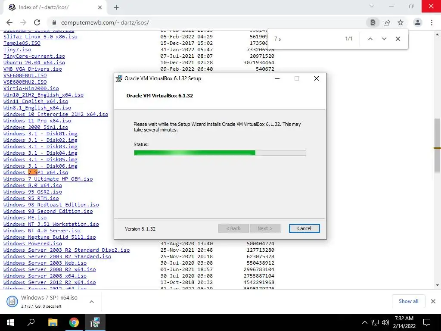This screenshot has width=441, height=331.
Task: Open the taskbar clock and date
Action: click(404, 322)
